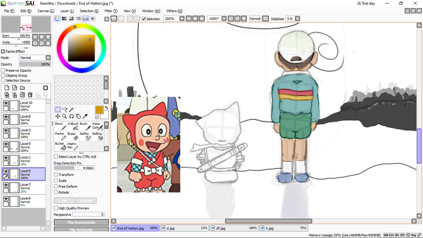Choose the Eraser tool
Viewport: 423px width, 238px height.
[73, 136]
